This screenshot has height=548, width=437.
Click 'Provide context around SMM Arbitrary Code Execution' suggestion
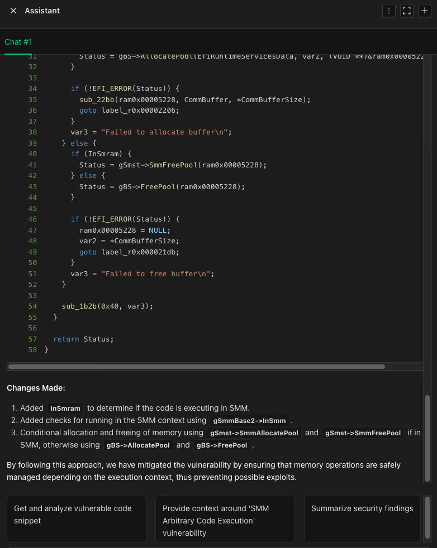225,518
